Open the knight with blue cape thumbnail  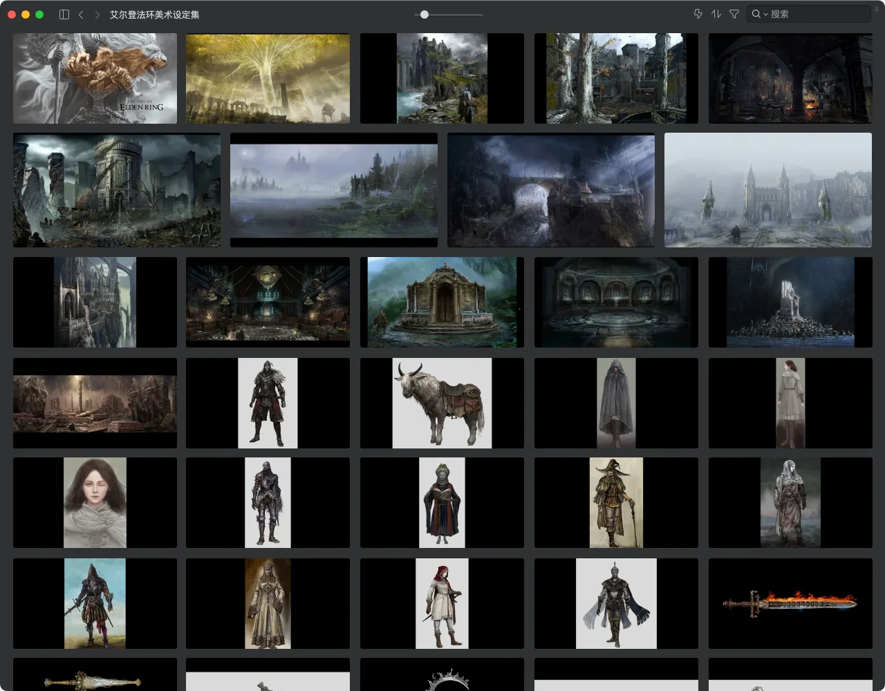[616, 604]
